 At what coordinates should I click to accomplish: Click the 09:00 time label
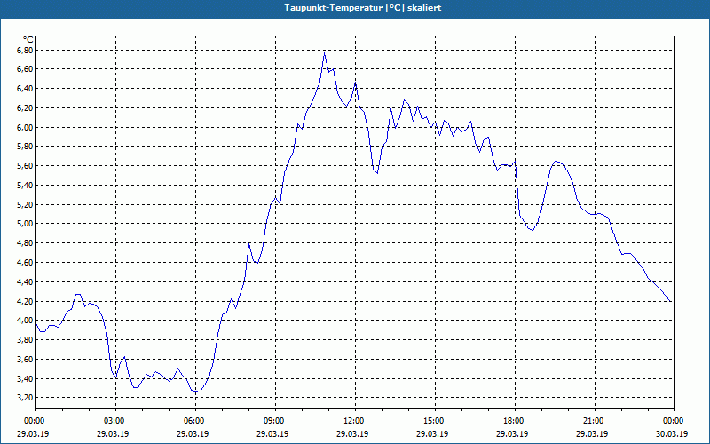(x=273, y=421)
